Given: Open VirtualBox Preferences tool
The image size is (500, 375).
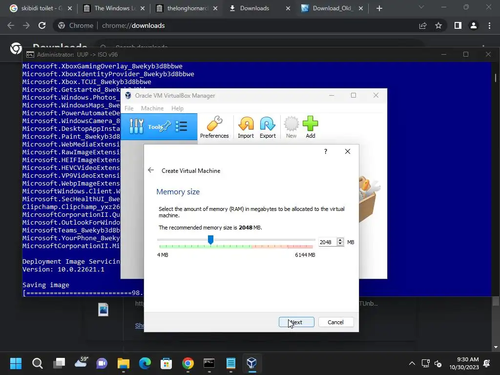Looking at the screenshot, I should [214, 127].
